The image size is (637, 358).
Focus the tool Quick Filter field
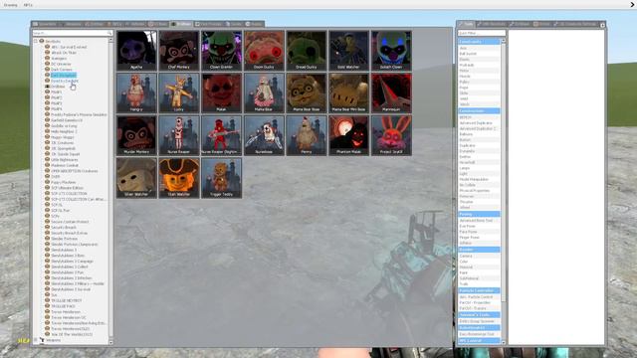coord(482,33)
